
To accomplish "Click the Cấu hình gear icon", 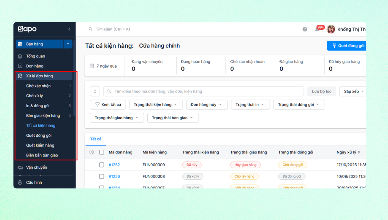I will click(x=20, y=182).
